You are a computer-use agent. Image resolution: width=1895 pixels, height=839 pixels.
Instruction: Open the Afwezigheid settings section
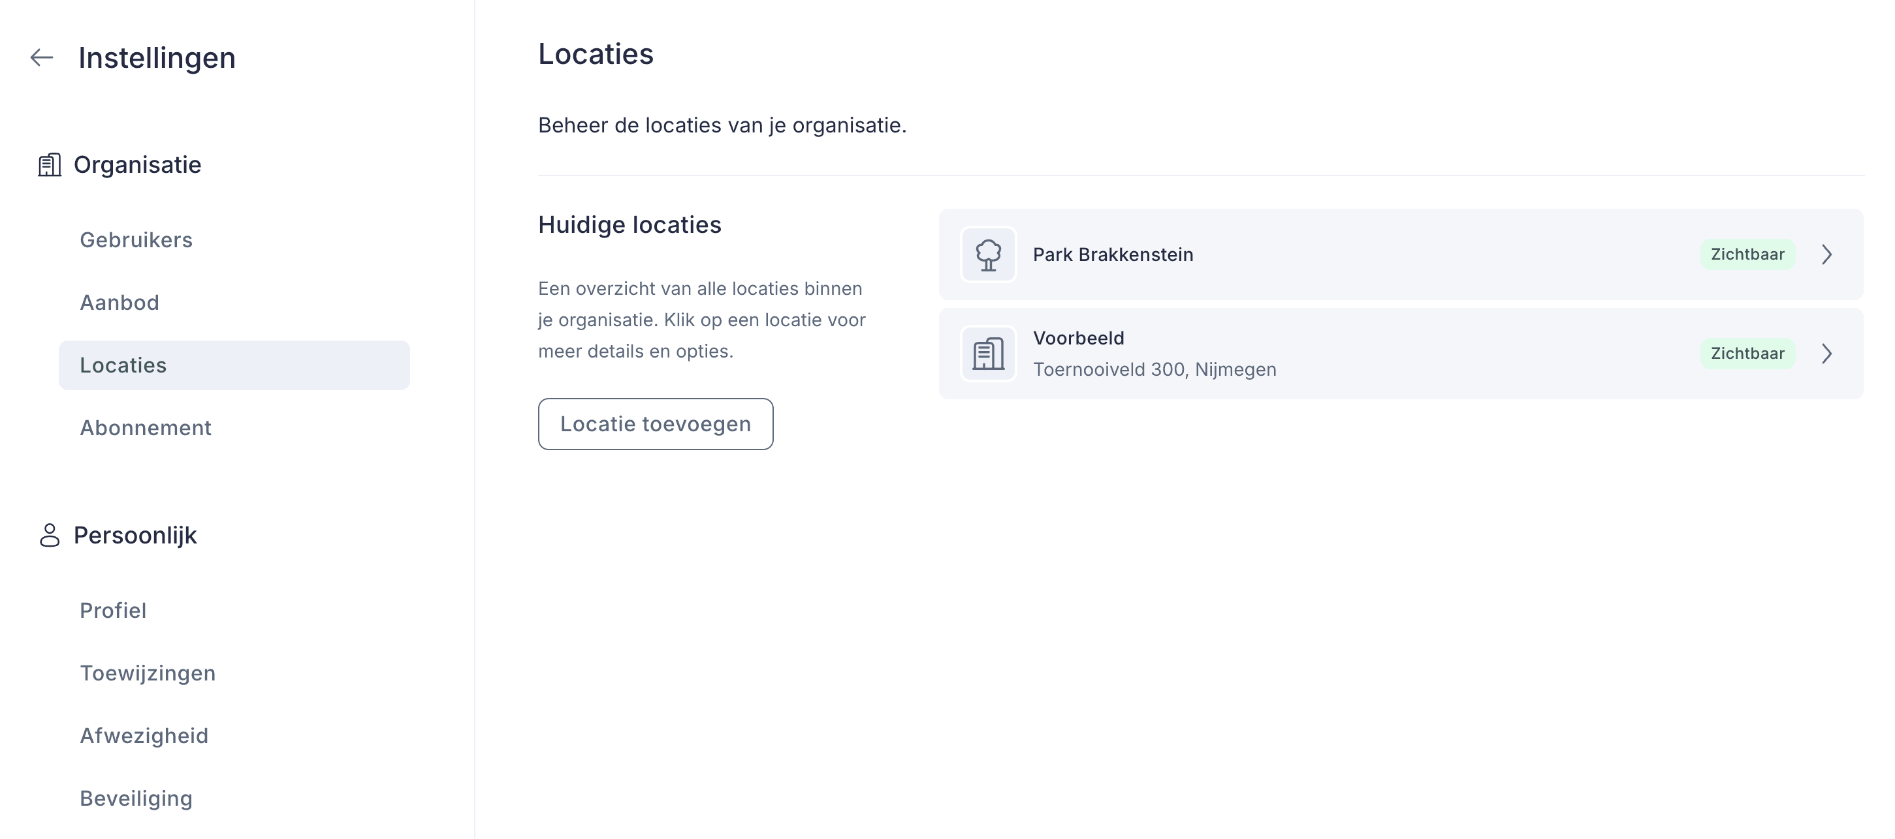tap(144, 735)
